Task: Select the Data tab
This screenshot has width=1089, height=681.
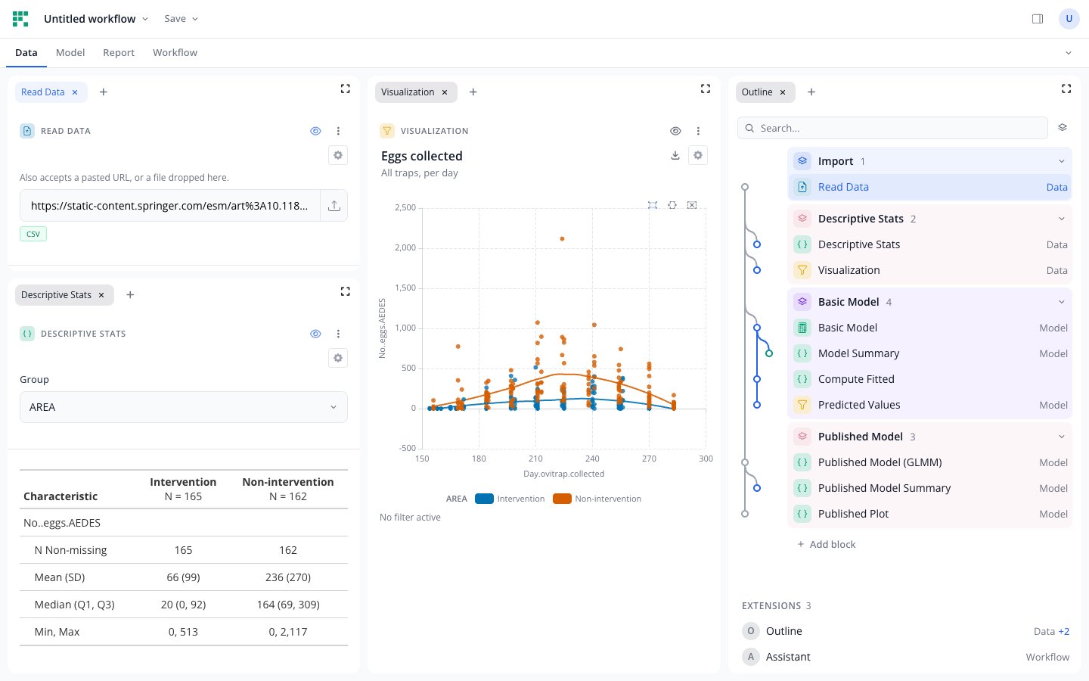Action: (x=26, y=53)
